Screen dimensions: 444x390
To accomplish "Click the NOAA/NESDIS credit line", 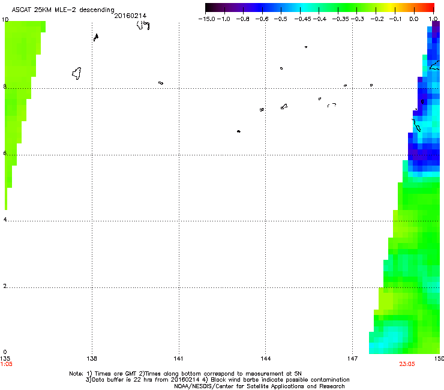I will (x=259, y=386).
